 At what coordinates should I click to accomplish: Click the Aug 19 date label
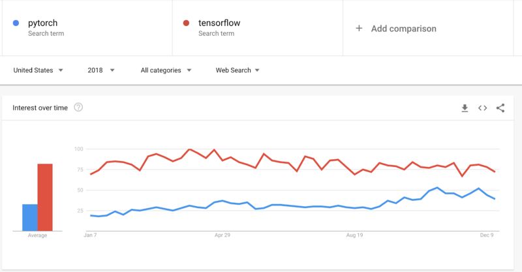[x=355, y=234]
